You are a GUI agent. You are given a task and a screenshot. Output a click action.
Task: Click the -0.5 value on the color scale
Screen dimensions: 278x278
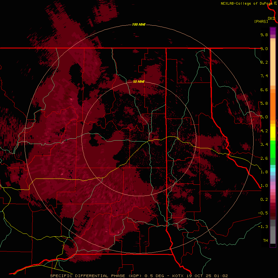(263, 213)
